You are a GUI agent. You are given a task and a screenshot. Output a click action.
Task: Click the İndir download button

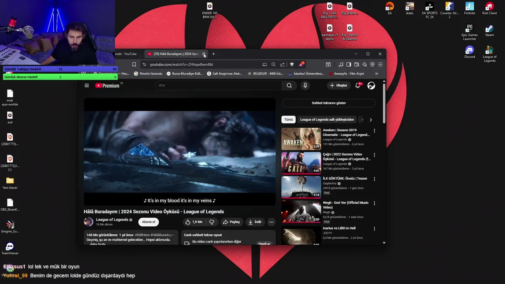pyautogui.click(x=255, y=222)
